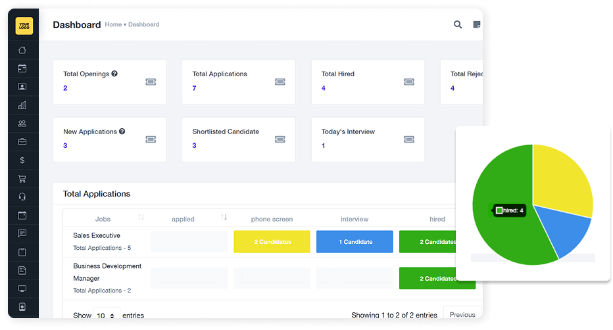Click the yellow 2 Candidates phone screen button
This screenshot has width=613, height=330.
pyautogui.click(x=272, y=242)
